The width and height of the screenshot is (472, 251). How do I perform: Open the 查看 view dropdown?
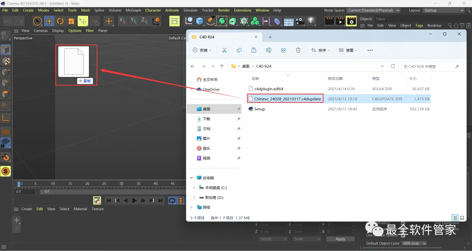coord(348,50)
